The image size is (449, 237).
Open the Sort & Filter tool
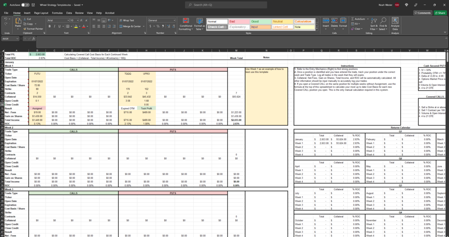(373, 24)
